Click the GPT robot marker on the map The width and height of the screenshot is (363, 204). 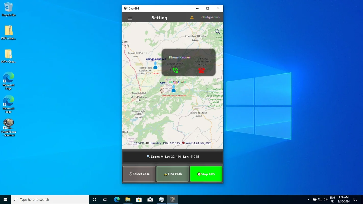[162, 90]
